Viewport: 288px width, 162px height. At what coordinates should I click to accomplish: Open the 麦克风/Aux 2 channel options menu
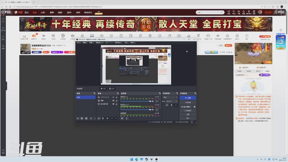pos(157,110)
